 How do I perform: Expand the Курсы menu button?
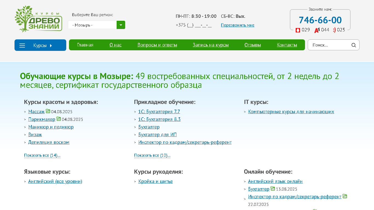(x=40, y=45)
